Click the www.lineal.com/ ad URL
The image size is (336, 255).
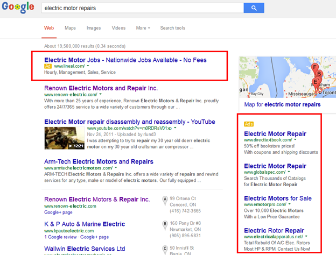69,66
